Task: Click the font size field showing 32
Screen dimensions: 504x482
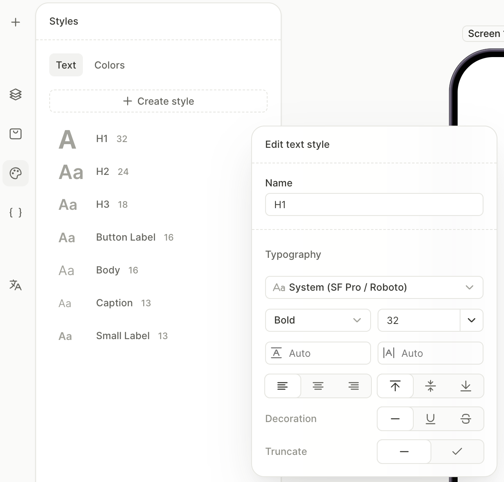Action: pyautogui.click(x=419, y=320)
